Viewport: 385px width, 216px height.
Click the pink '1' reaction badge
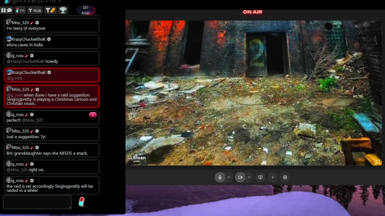pyautogui.click(x=93, y=115)
